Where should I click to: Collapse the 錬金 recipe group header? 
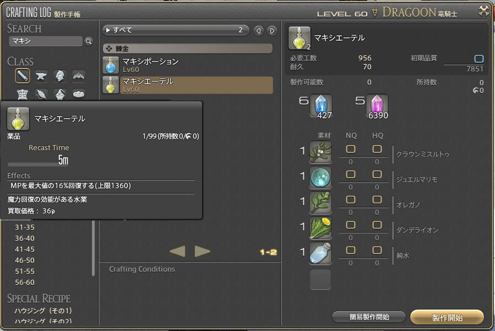pyautogui.click(x=188, y=48)
